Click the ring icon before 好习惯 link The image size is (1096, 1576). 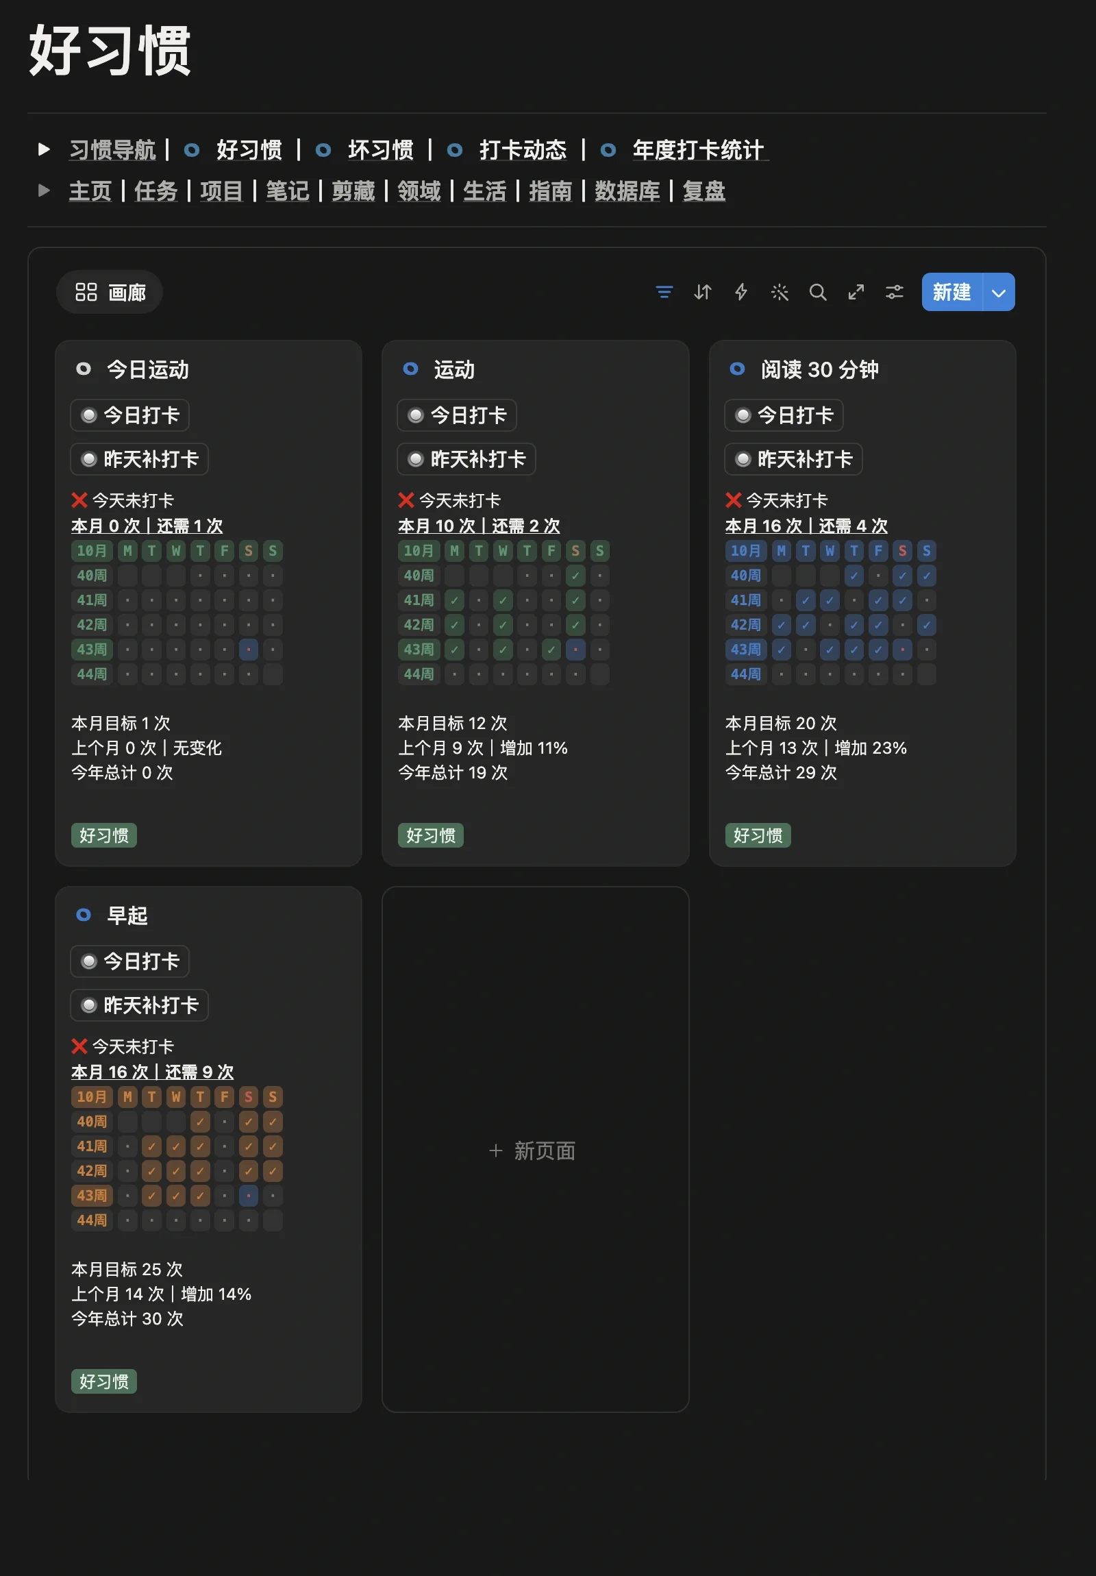tap(192, 149)
